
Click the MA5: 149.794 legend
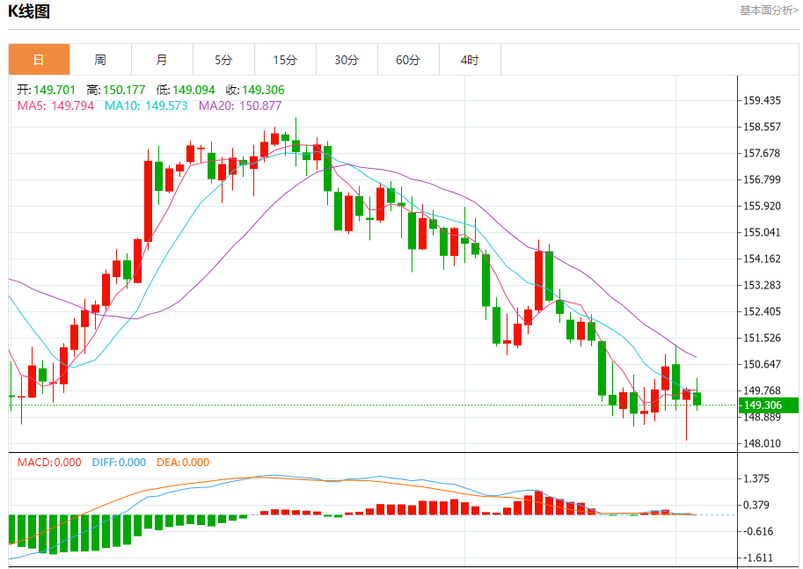(55, 106)
